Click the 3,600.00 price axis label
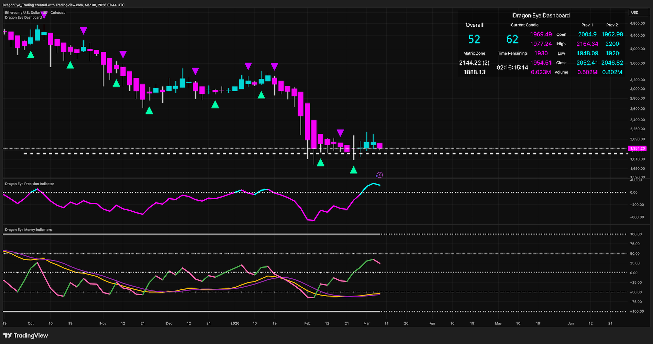The image size is (653, 344). (637, 63)
